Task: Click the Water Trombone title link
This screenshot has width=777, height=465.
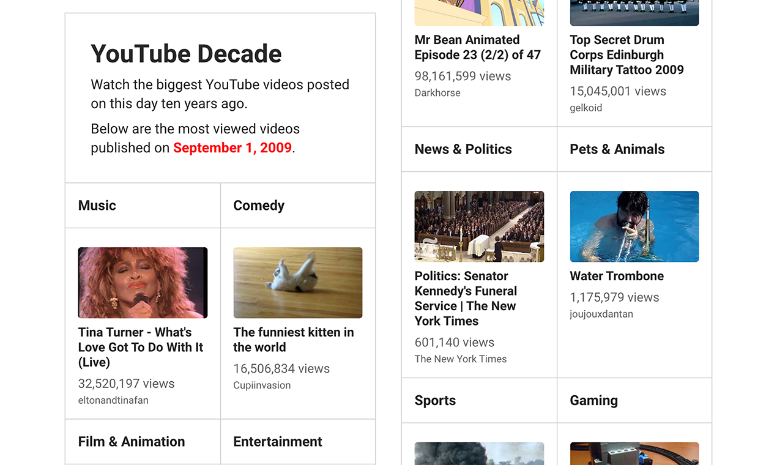Action: tap(617, 276)
